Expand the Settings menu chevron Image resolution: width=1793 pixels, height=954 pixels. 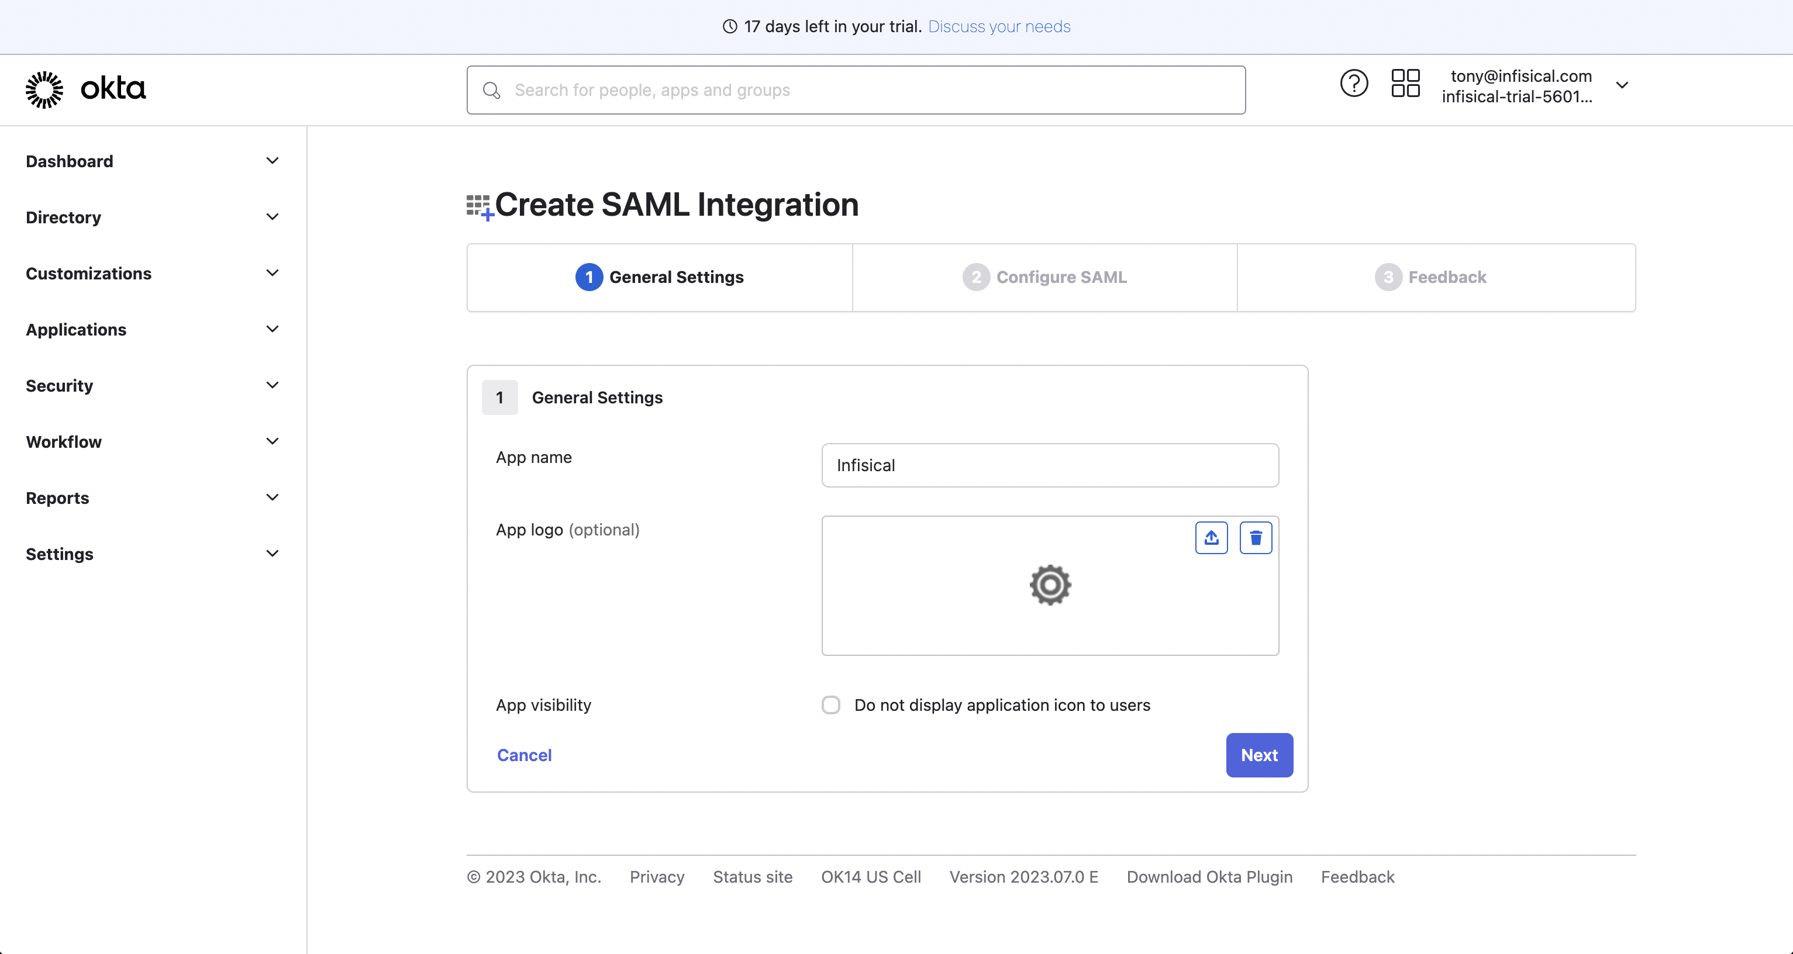pyautogui.click(x=272, y=554)
